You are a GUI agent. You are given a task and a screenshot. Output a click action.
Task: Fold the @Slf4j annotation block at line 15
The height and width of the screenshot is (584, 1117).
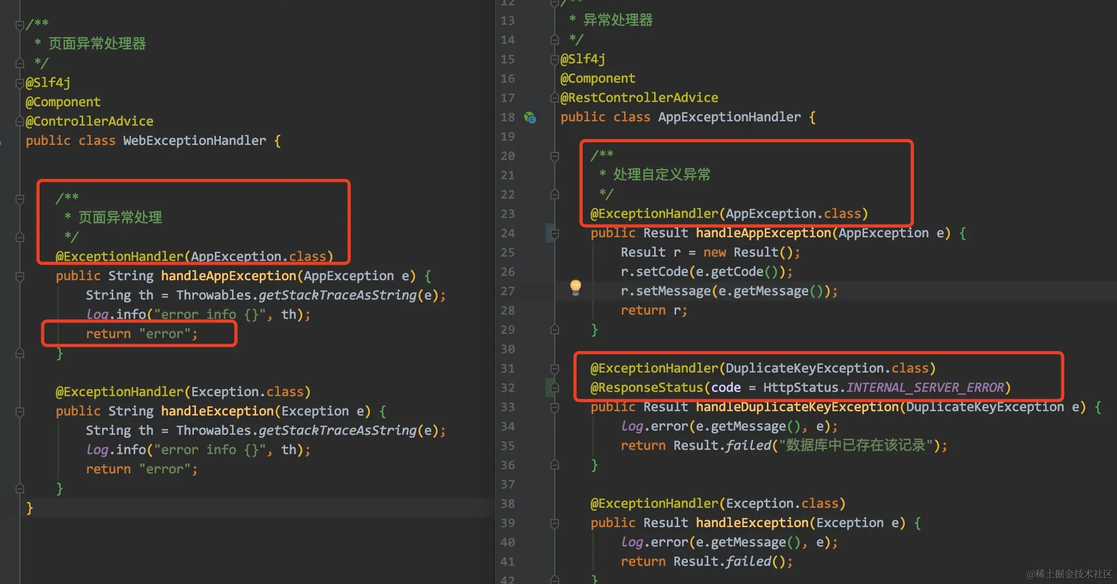555,60
